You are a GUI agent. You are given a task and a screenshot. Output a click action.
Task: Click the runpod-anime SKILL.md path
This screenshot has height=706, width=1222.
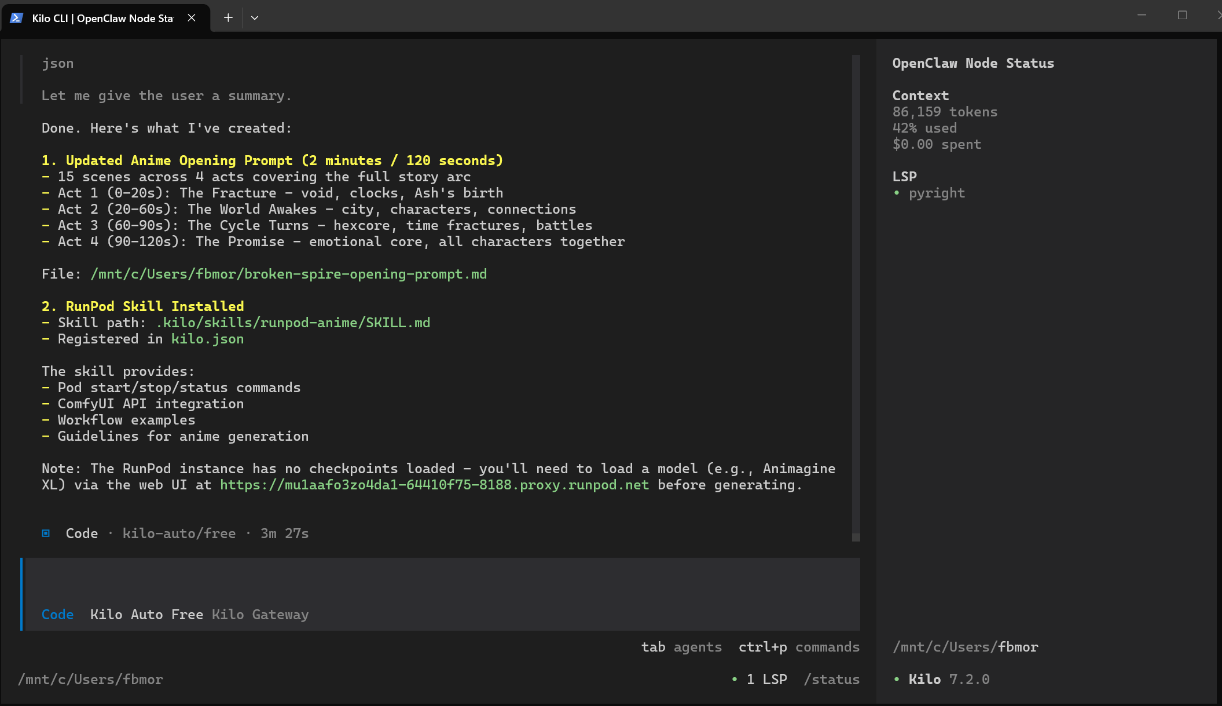coord(293,323)
